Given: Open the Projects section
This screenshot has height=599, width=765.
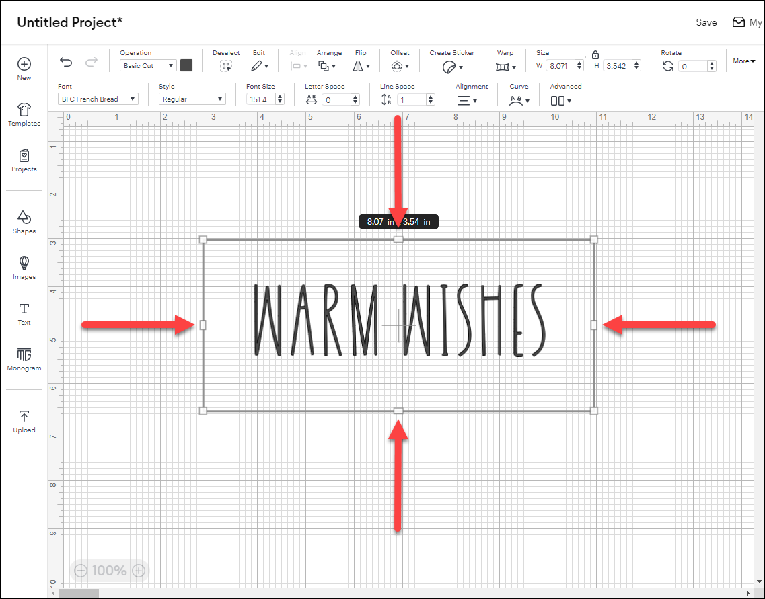Looking at the screenshot, I should 24,161.
